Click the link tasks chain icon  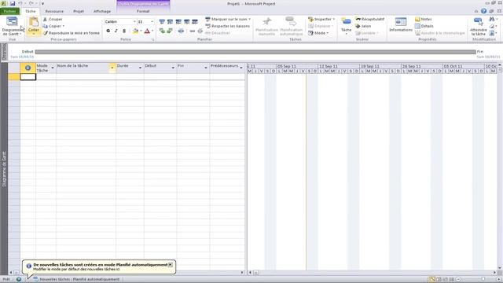point(192,31)
